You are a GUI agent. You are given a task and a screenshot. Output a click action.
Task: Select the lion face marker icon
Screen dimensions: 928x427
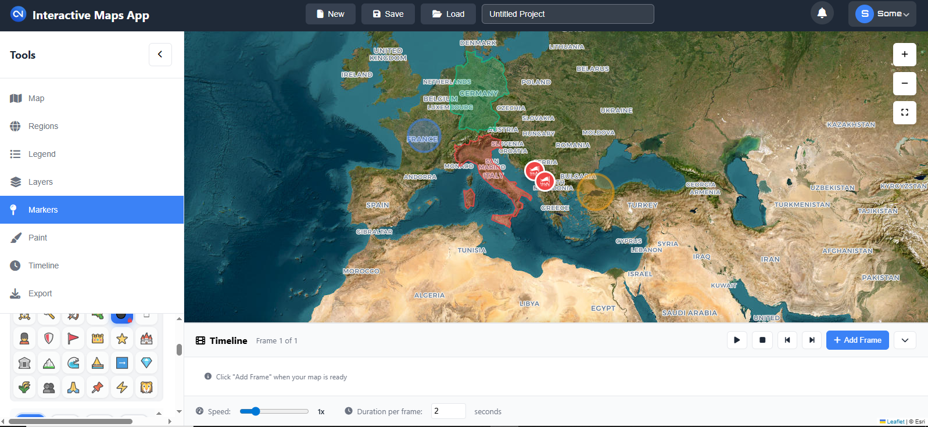[x=146, y=387]
